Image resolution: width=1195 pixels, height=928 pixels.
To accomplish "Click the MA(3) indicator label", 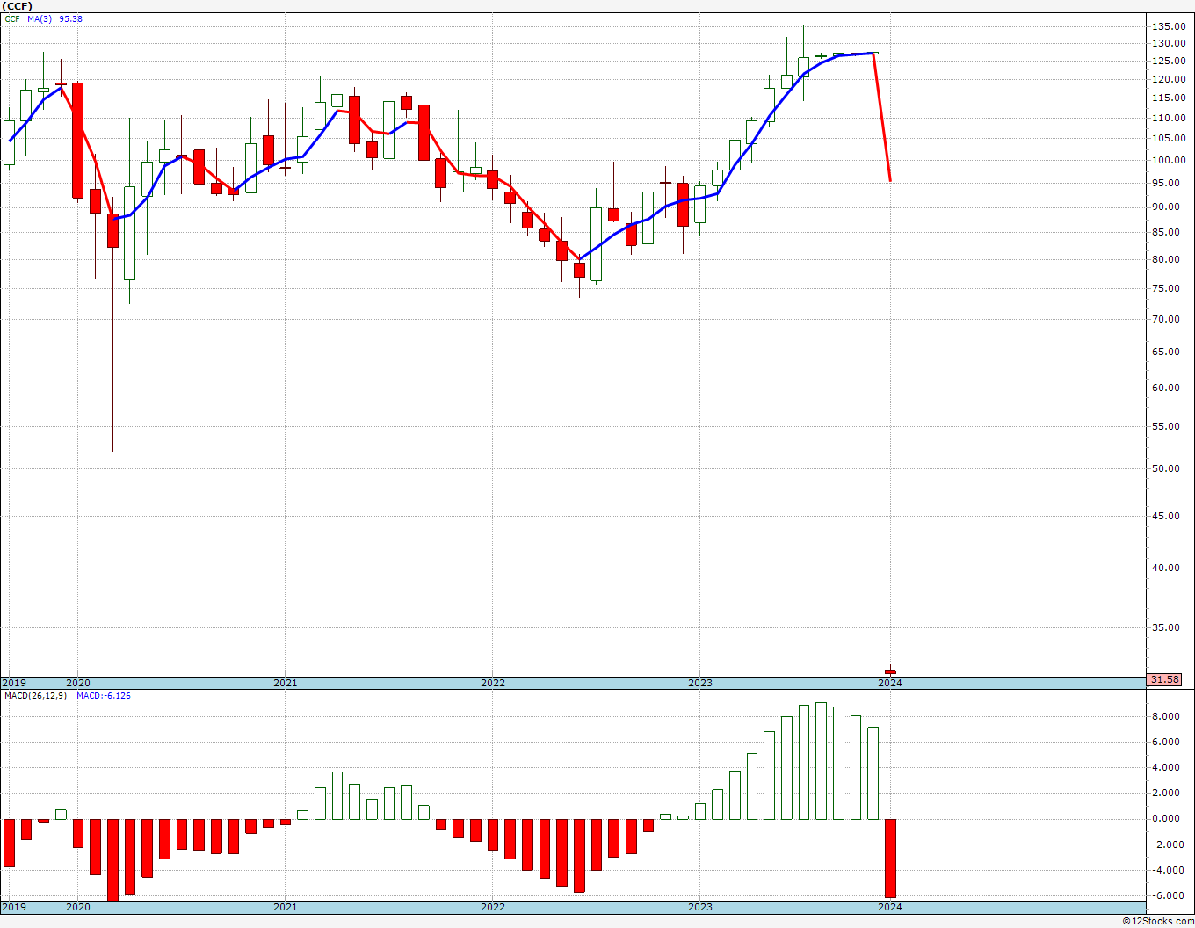I will 40,18.
